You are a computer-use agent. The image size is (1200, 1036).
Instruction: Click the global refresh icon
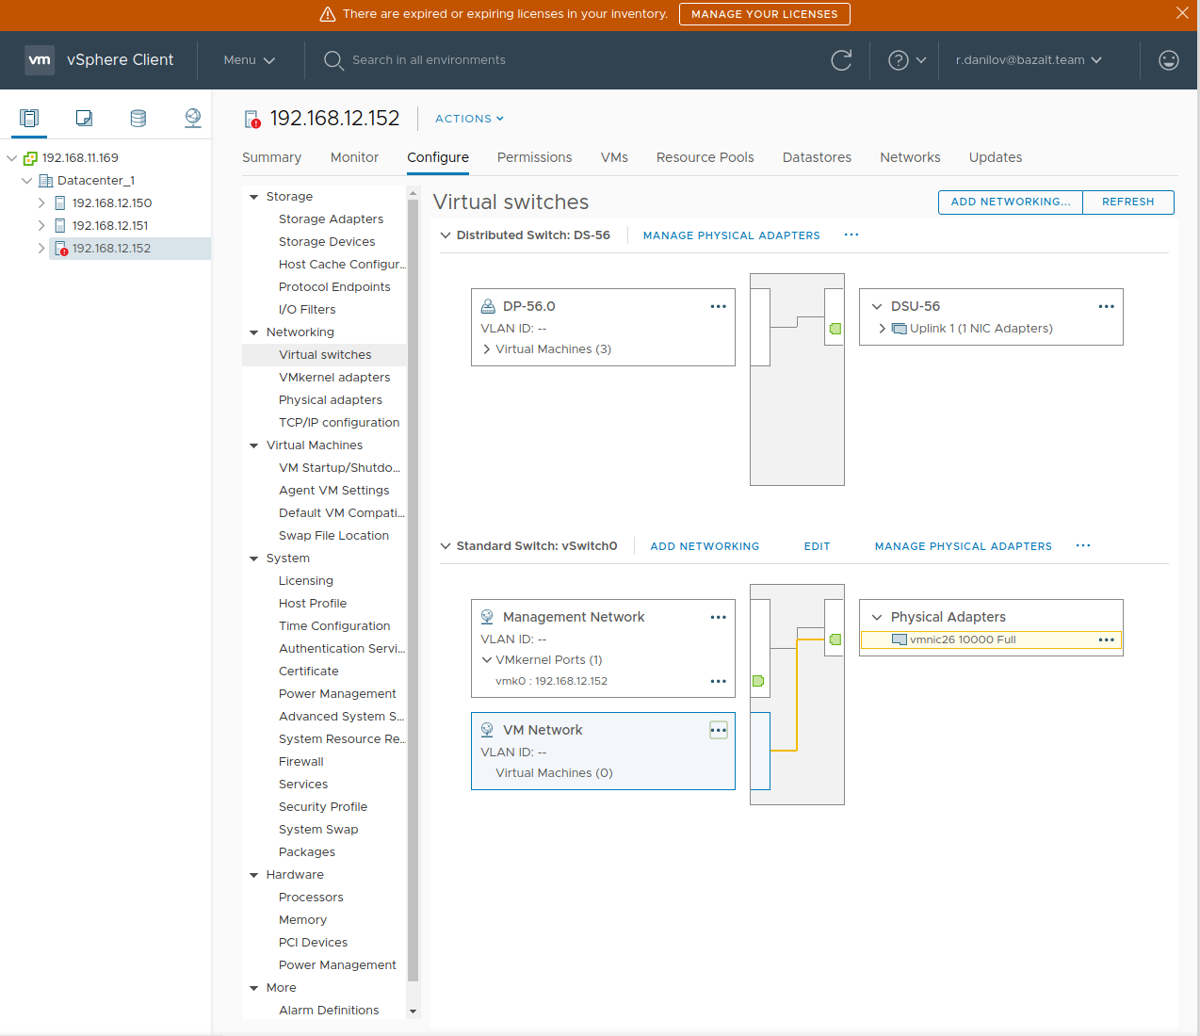[x=841, y=60]
